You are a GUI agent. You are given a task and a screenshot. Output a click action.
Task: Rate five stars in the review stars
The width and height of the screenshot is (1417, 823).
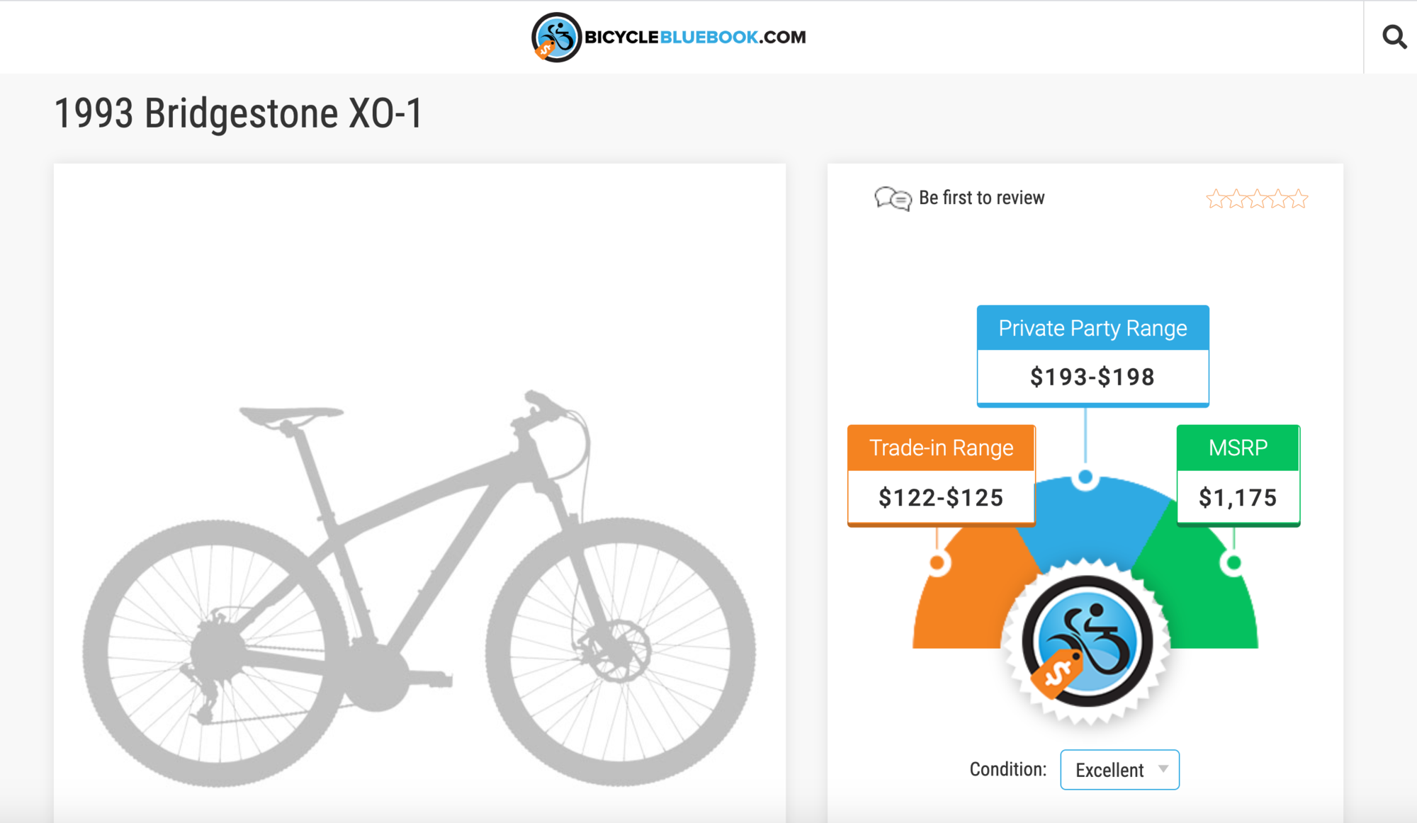tap(1299, 199)
